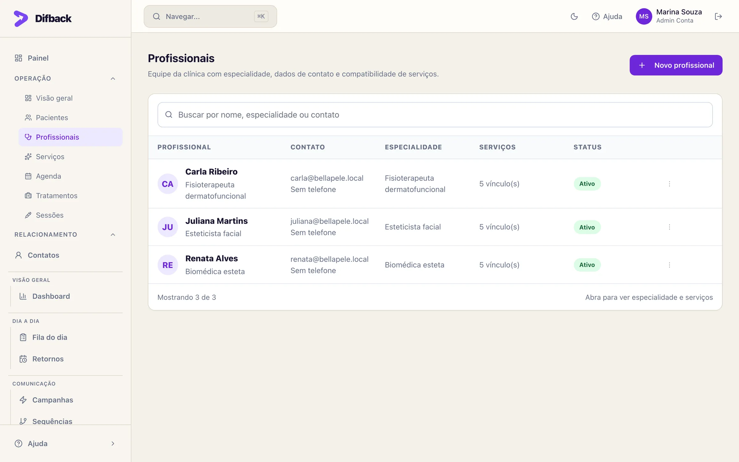Collapse the RELACIONAMENTO section chevron

[x=113, y=235]
